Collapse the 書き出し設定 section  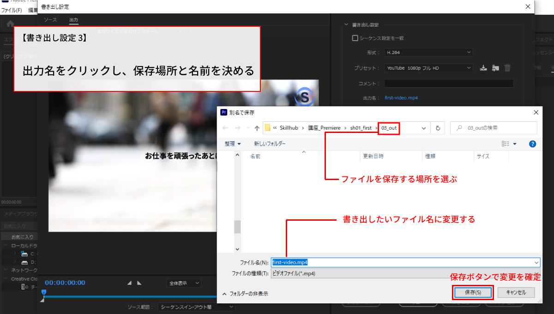point(345,25)
